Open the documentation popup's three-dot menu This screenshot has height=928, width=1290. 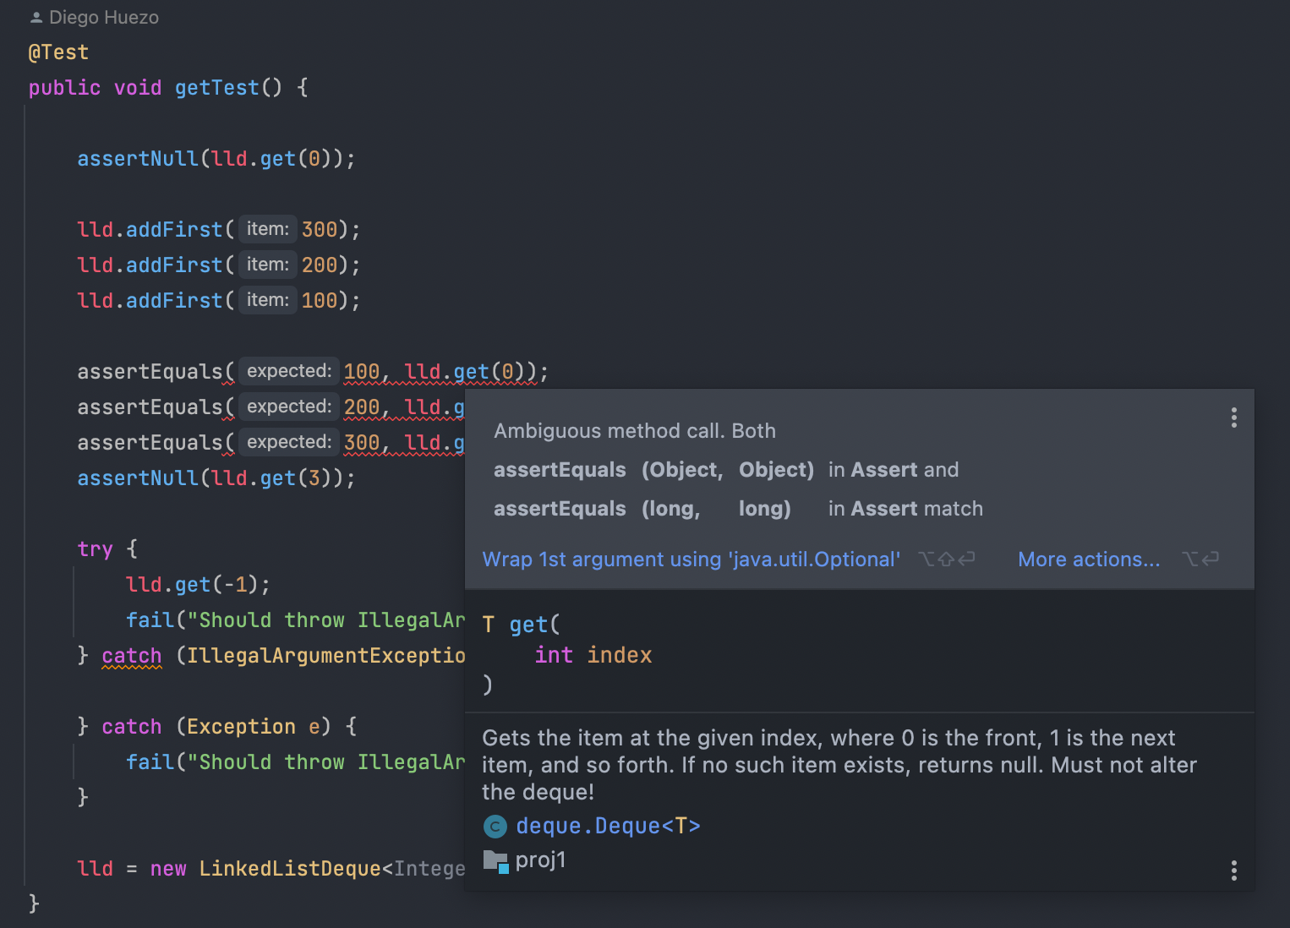(1234, 871)
